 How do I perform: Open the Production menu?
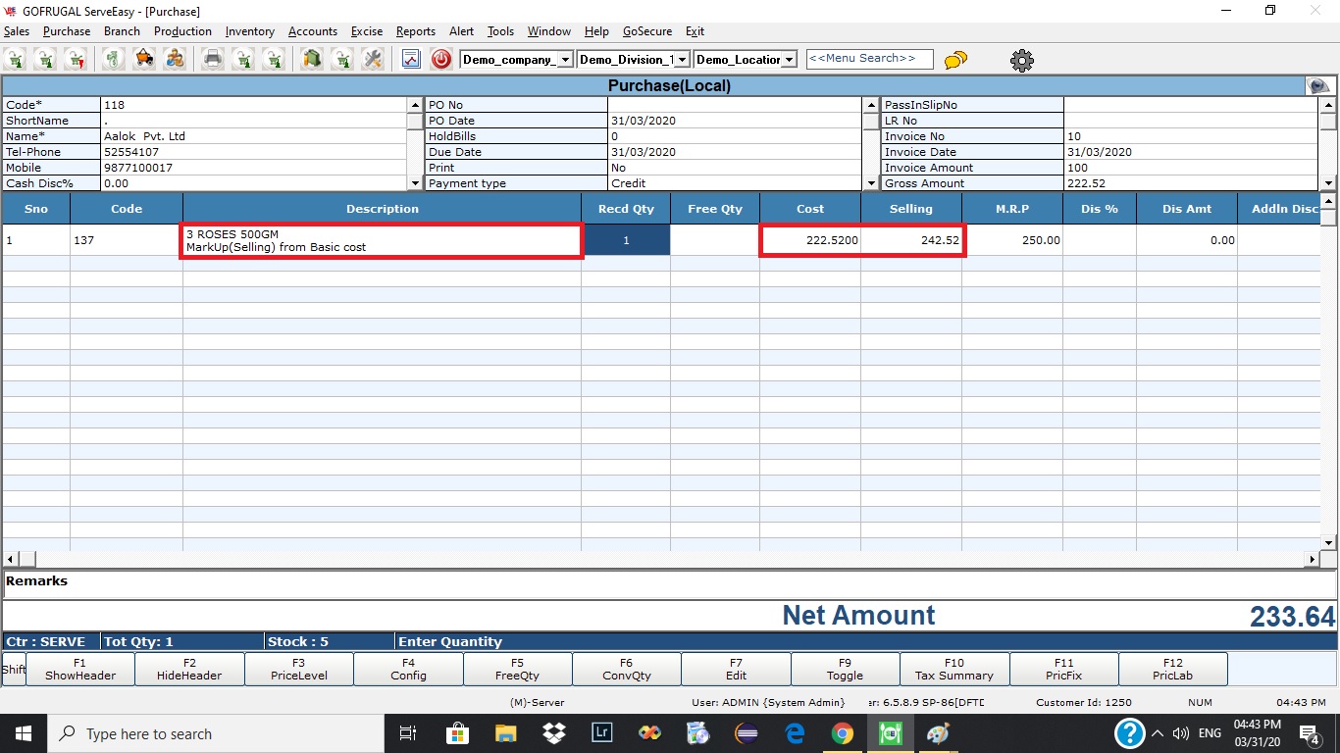(182, 31)
